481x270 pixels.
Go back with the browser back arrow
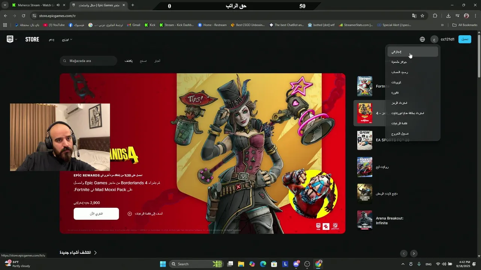tap(5, 16)
